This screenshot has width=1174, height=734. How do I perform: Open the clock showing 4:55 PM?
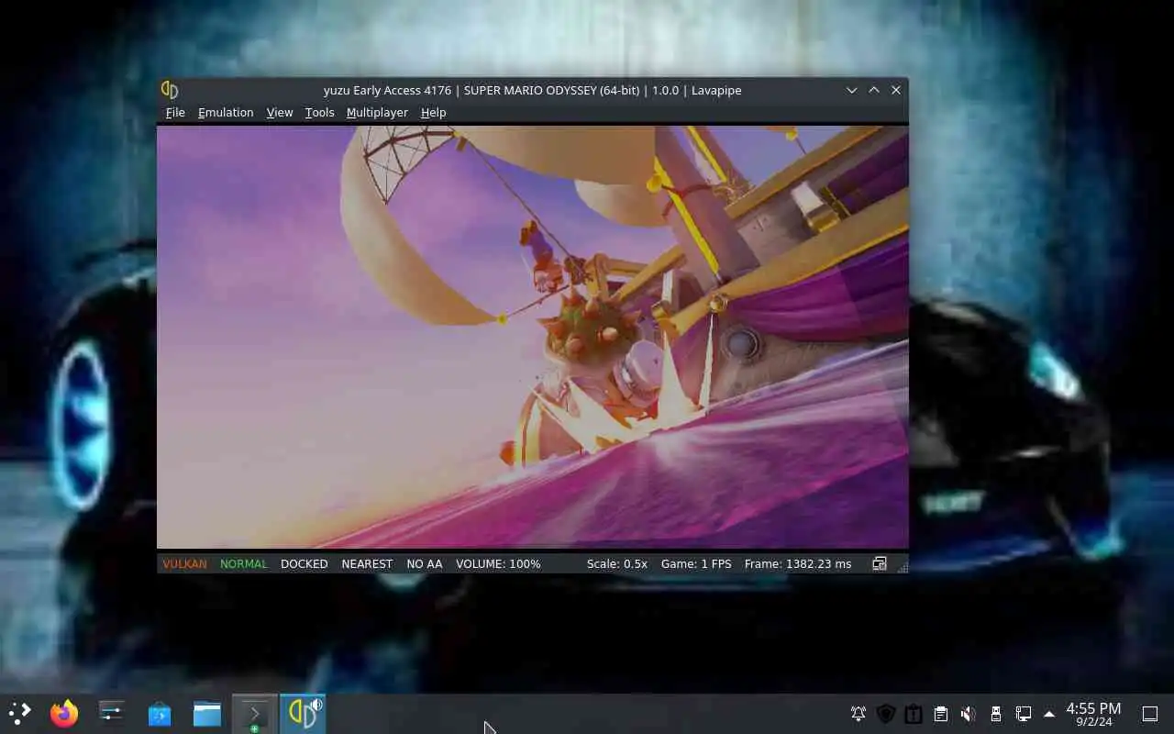pos(1093,714)
